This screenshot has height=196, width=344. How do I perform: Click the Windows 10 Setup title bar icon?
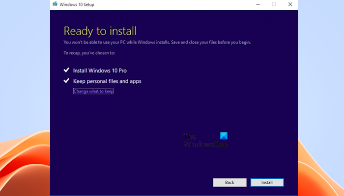coord(55,4)
